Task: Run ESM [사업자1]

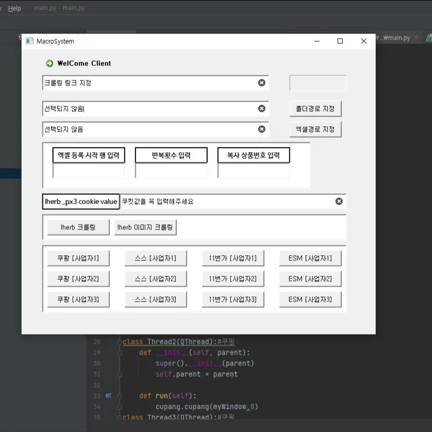Action: (x=310, y=258)
